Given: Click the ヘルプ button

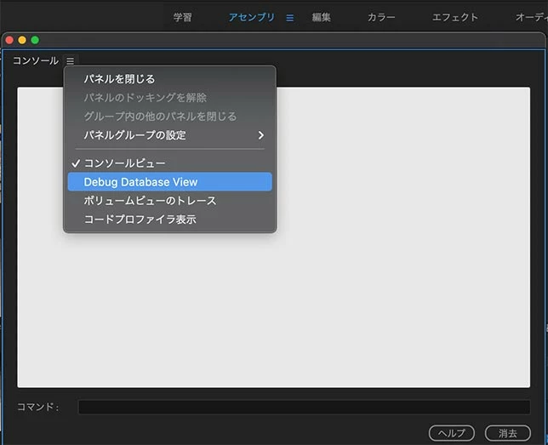Looking at the screenshot, I should coord(452,433).
